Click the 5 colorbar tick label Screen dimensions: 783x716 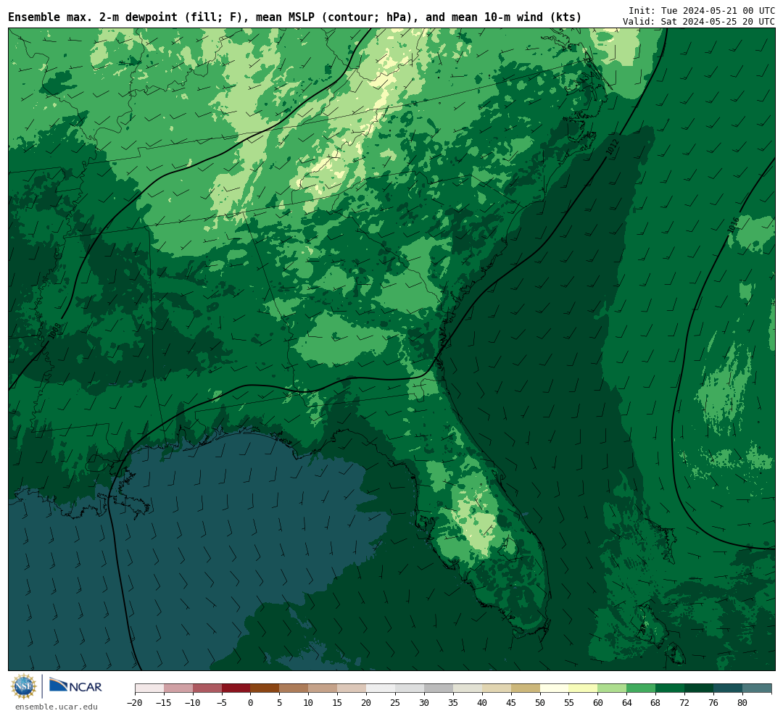tap(280, 702)
